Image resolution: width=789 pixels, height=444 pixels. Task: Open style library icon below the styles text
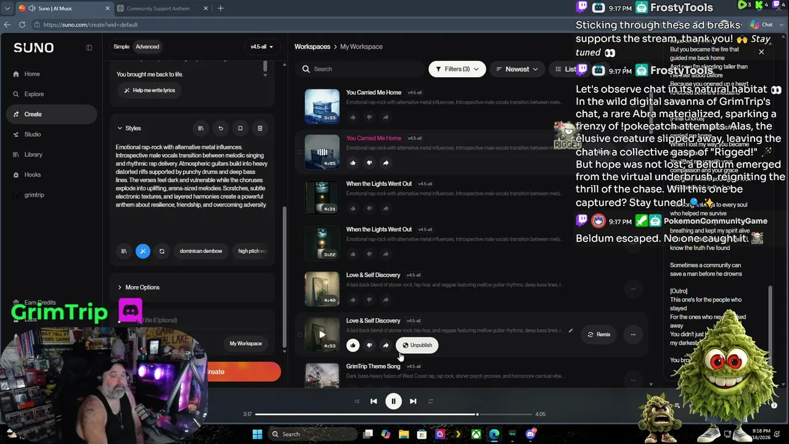click(124, 251)
